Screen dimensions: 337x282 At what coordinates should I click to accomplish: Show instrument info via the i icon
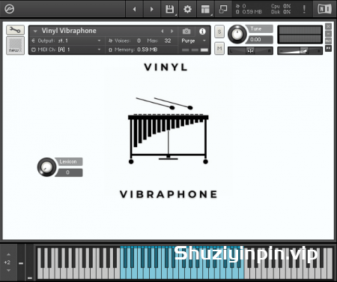pos(202,31)
